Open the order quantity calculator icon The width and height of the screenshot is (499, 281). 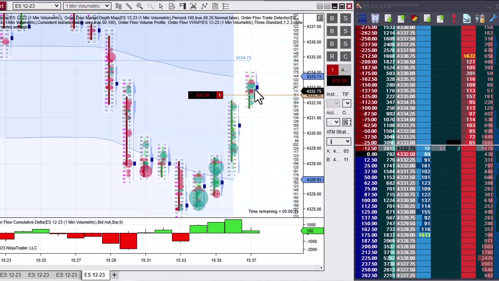point(347,122)
